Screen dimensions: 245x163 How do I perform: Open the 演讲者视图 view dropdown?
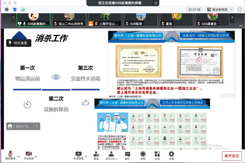coord(219,9)
